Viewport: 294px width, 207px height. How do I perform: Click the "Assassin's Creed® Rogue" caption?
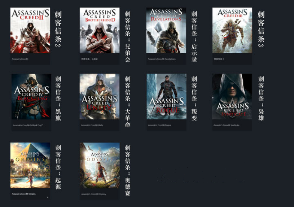tap(159, 125)
